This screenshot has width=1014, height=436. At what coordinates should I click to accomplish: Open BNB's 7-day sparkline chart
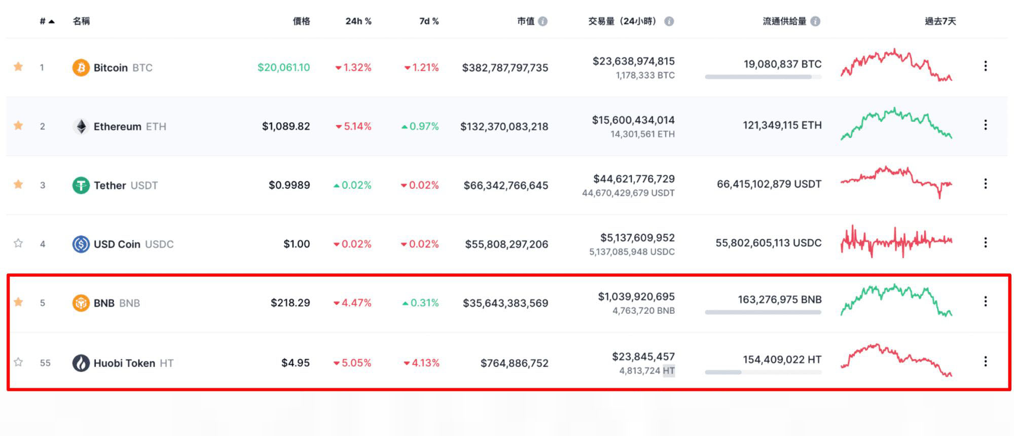[896, 300]
